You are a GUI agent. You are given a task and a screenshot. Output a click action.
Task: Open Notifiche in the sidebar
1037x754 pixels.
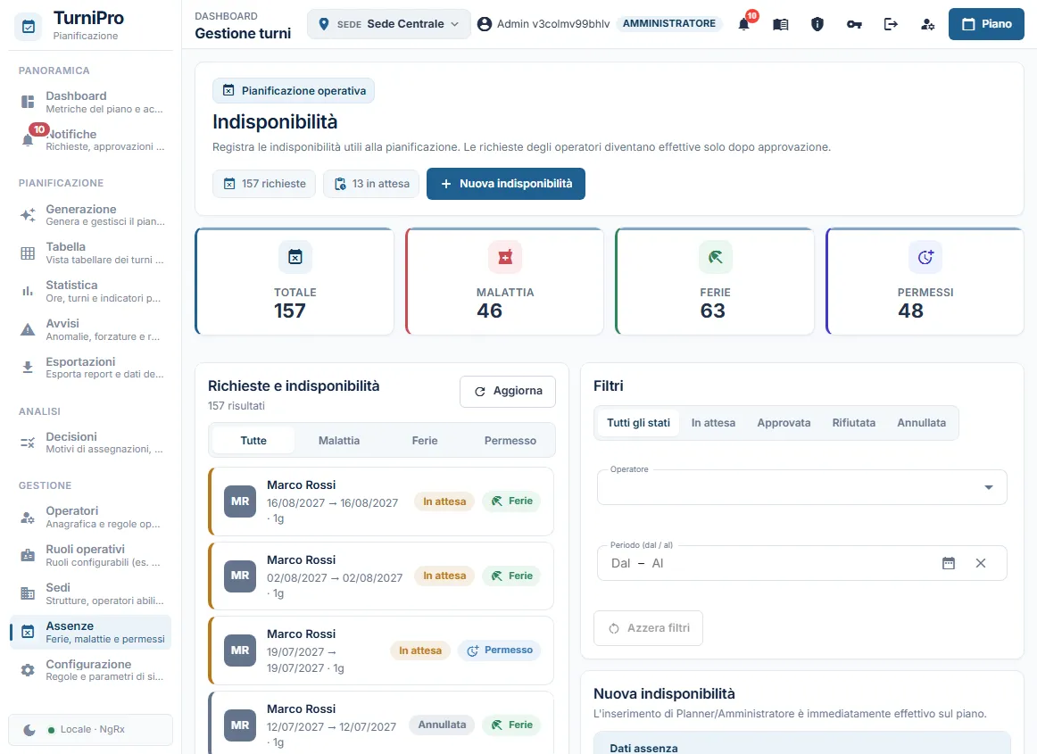click(91, 140)
